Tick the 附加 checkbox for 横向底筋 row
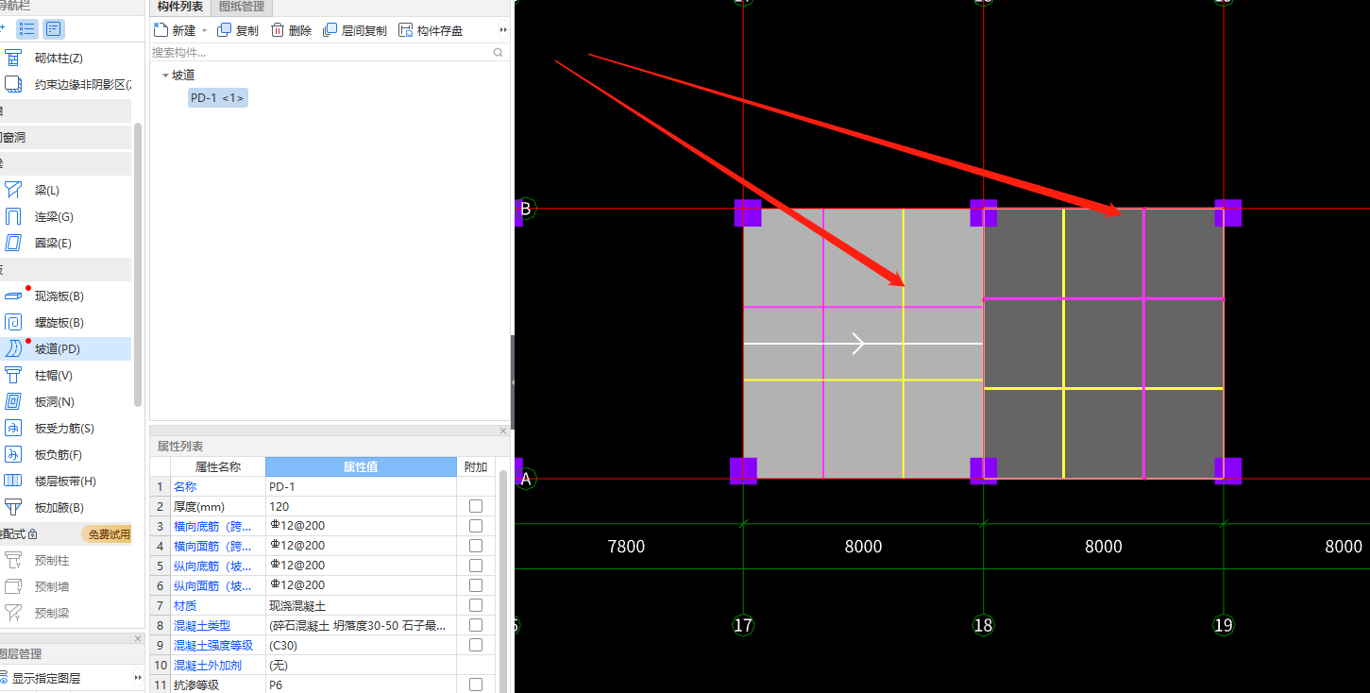The width and height of the screenshot is (1370, 693). [476, 526]
